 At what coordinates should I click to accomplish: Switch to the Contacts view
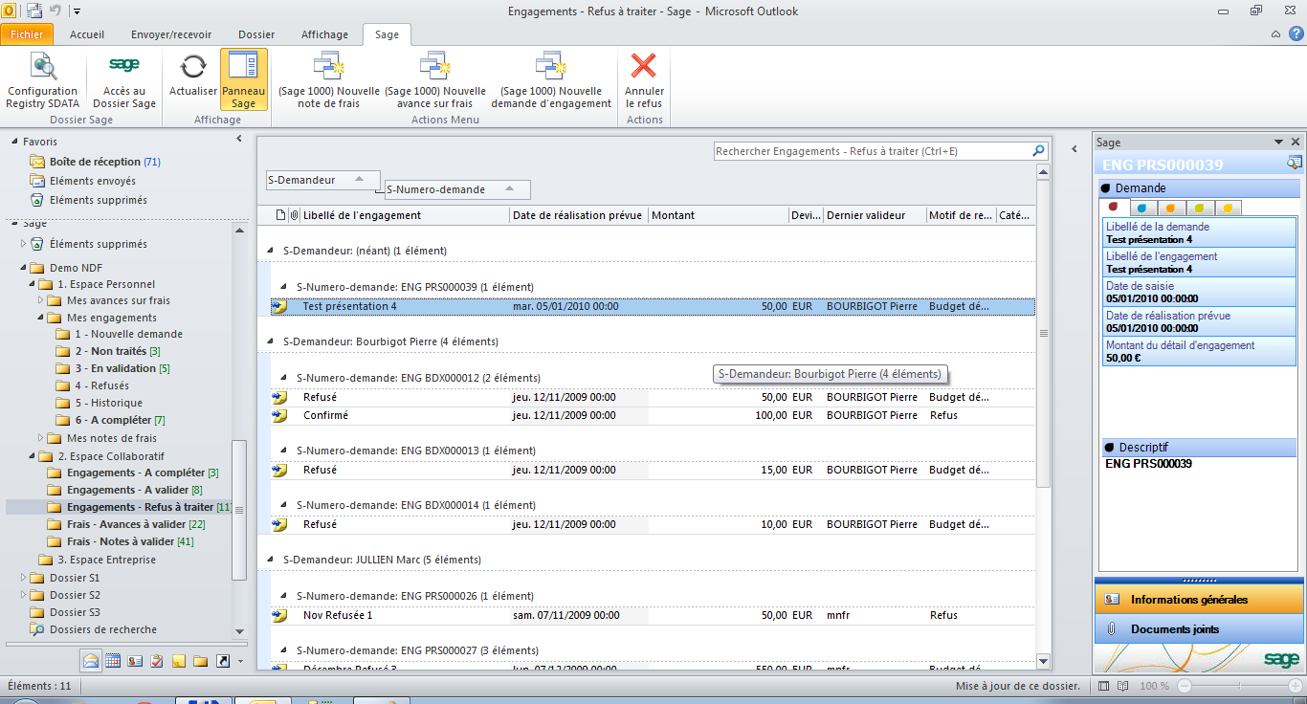pos(135,660)
